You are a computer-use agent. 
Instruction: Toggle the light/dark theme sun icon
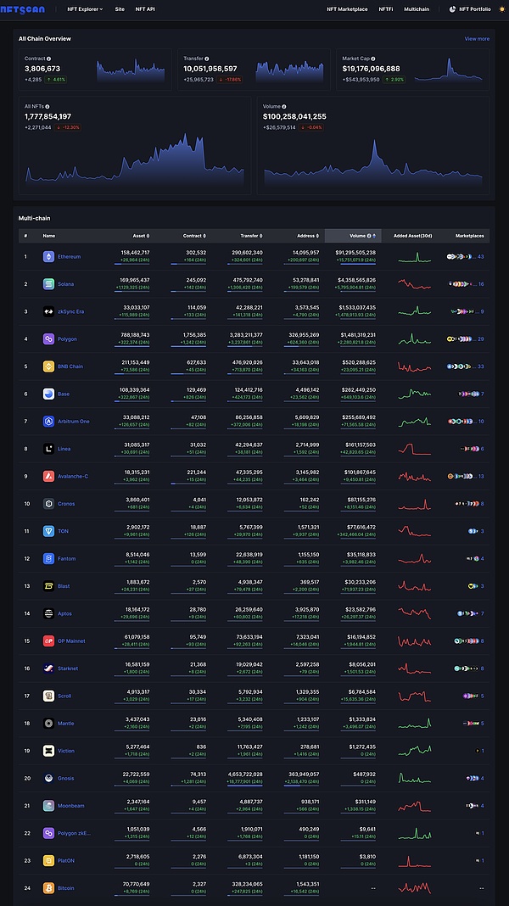pyautogui.click(x=502, y=9)
